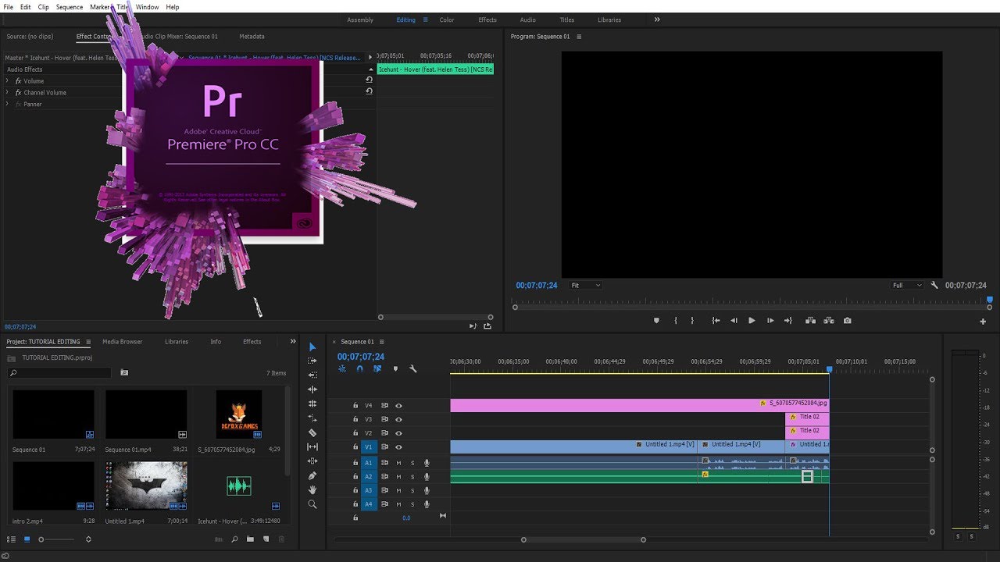Viewport: 1000px width, 562px height.
Task: Enable voice-over record on track A3
Action: click(427, 491)
